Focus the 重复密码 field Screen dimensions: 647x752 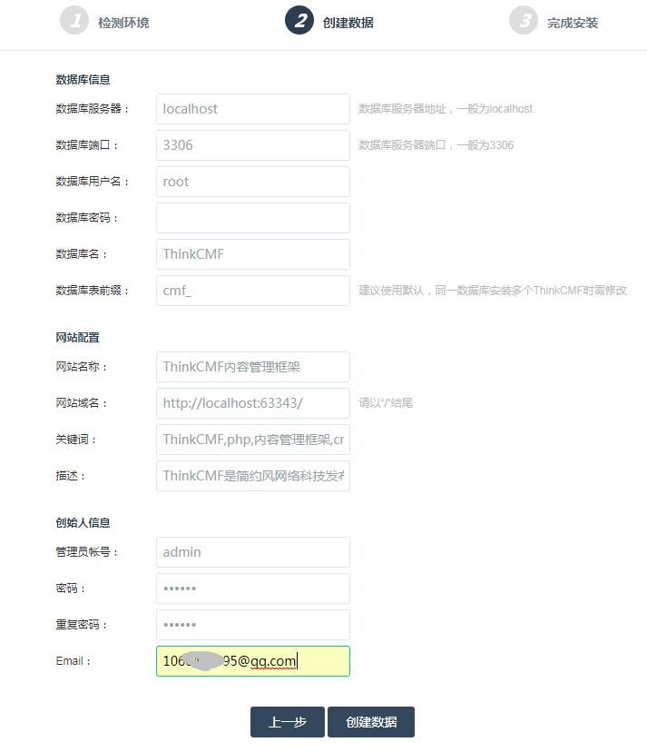(x=253, y=625)
